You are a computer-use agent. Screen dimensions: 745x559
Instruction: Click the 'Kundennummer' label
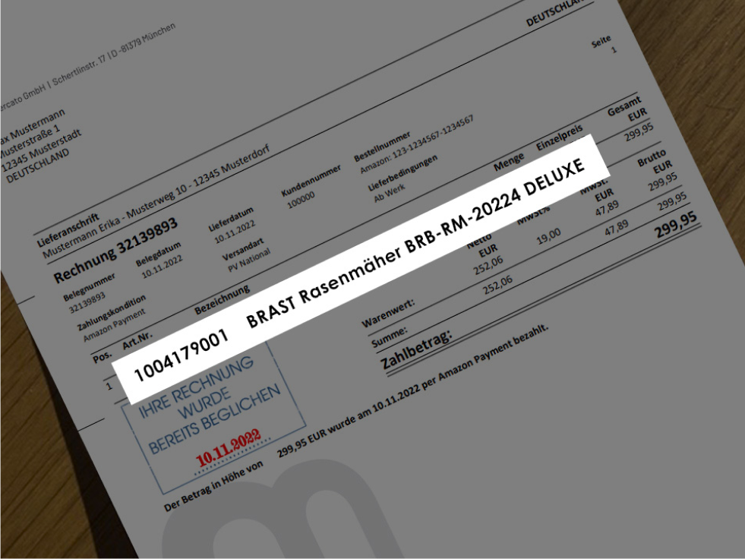pos(311,181)
